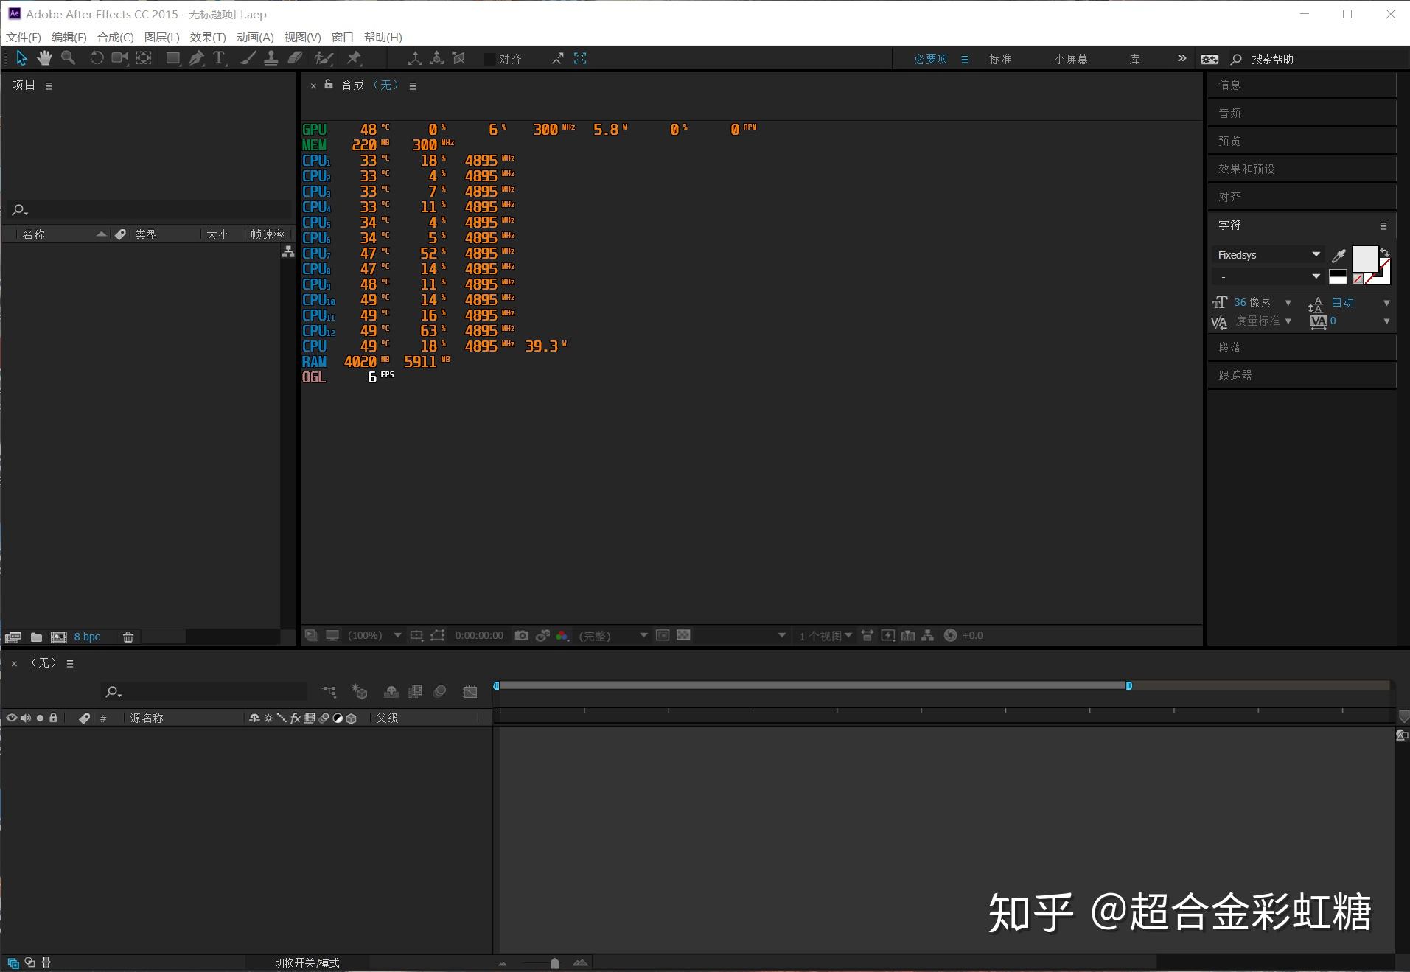Open the font style dropdown

[x=1268, y=277]
